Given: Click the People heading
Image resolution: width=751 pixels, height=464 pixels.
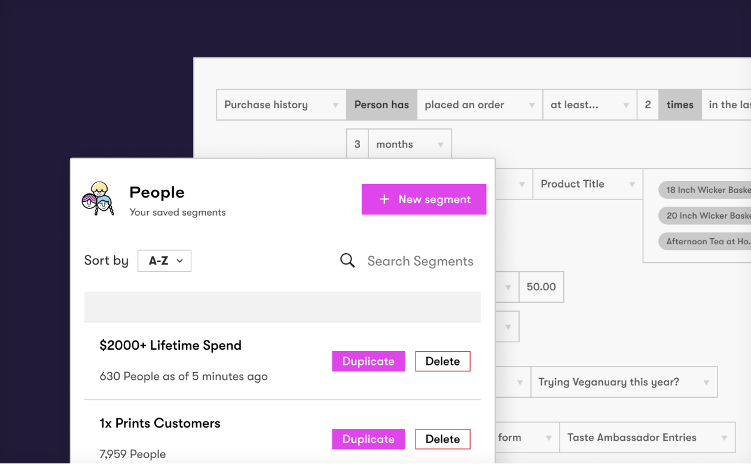Looking at the screenshot, I should [x=157, y=192].
